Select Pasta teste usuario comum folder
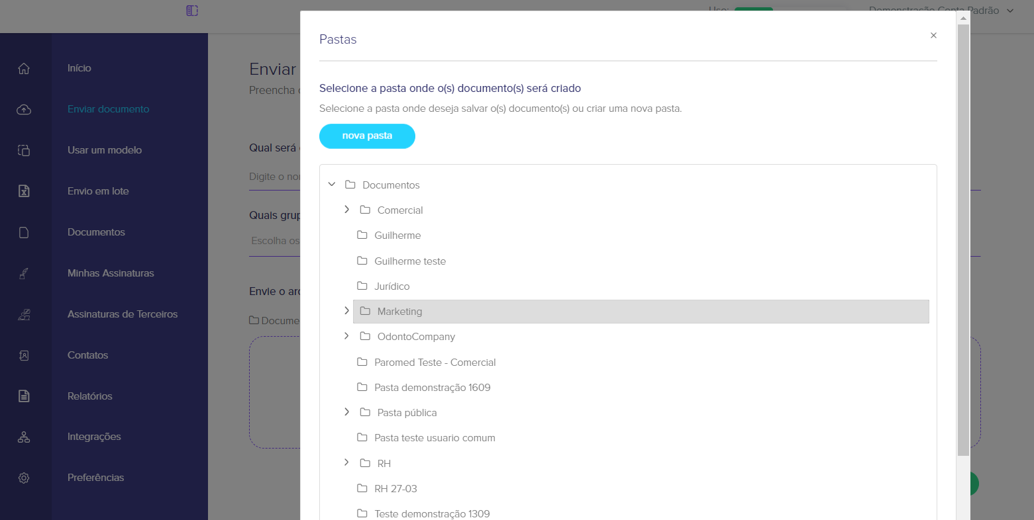 [435, 438]
